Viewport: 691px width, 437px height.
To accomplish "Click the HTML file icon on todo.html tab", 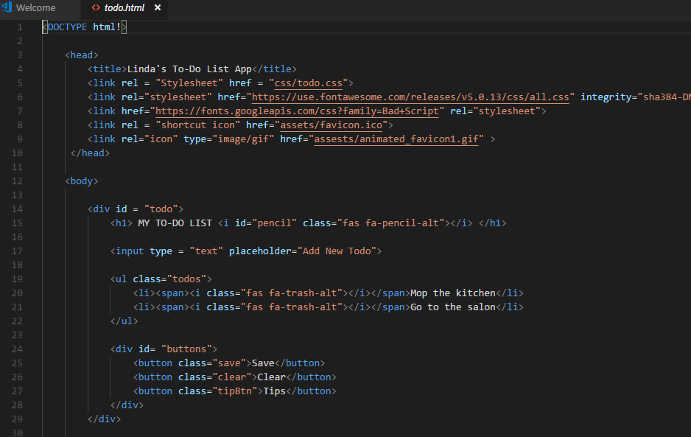I will tap(96, 7).
